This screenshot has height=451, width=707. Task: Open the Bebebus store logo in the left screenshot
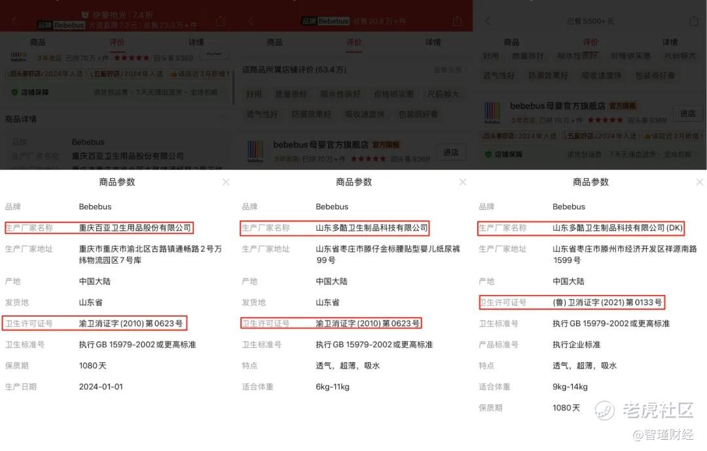(x=18, y=57)
